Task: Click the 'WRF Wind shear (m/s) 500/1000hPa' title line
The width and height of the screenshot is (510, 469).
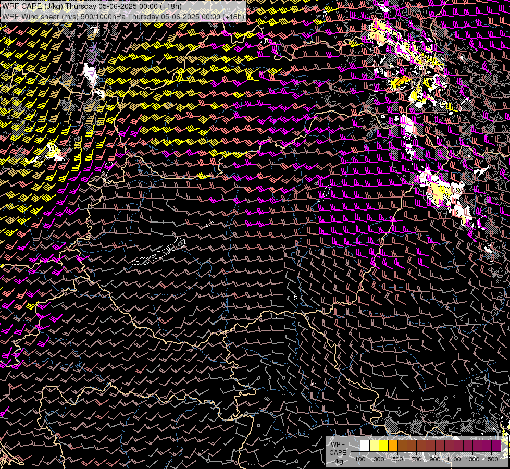Action: pos(123,16)
